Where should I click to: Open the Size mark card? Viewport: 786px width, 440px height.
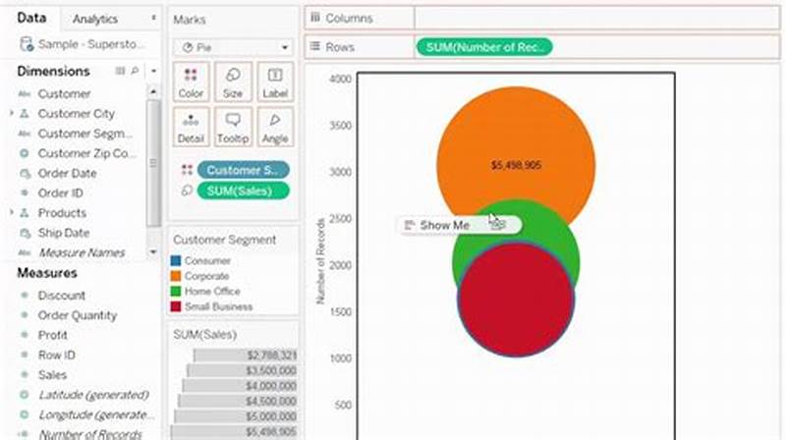(233, 82)
